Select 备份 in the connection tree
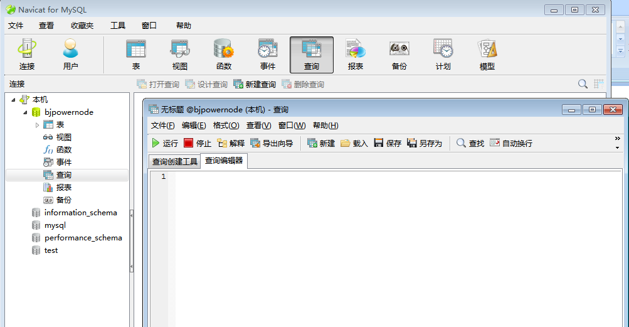 point(57,200)
